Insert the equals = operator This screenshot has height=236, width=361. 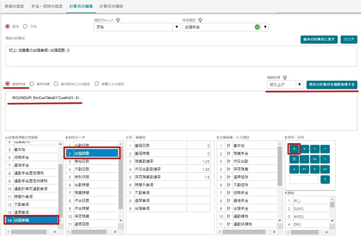[325, 159]
